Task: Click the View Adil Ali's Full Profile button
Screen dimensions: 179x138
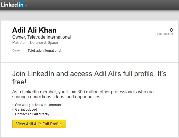Action: pyautogui.click(x=39, y=124)
